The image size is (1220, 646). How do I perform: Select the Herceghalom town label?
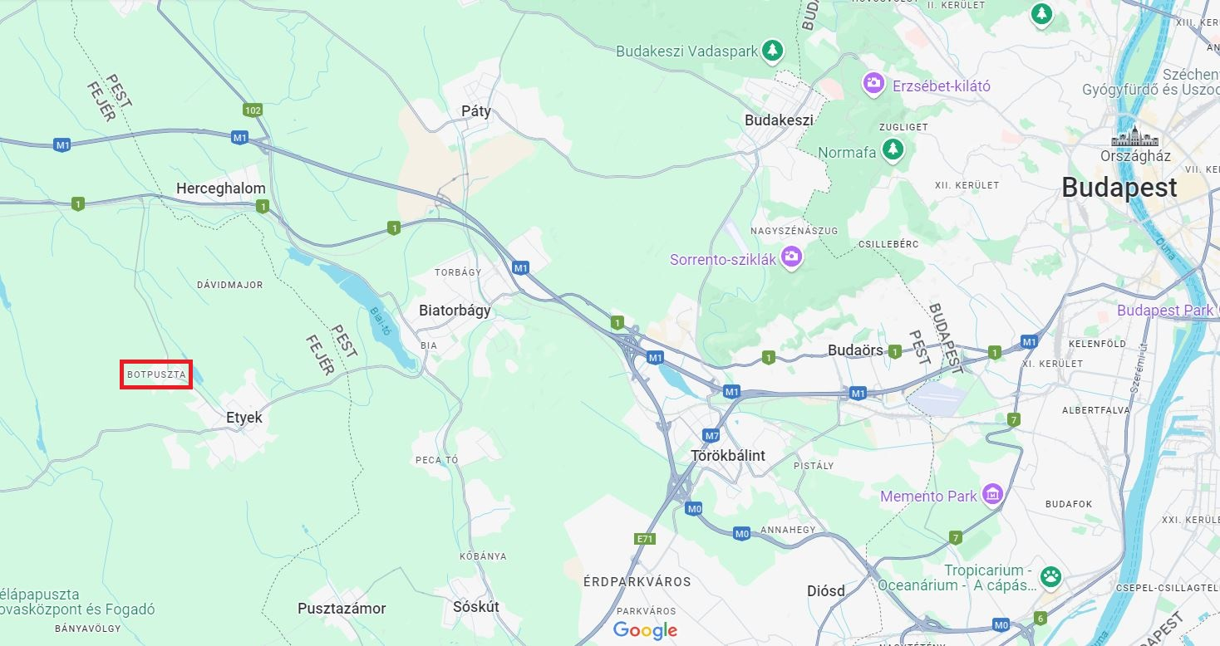pyautogui.click(x=221, y=189)
